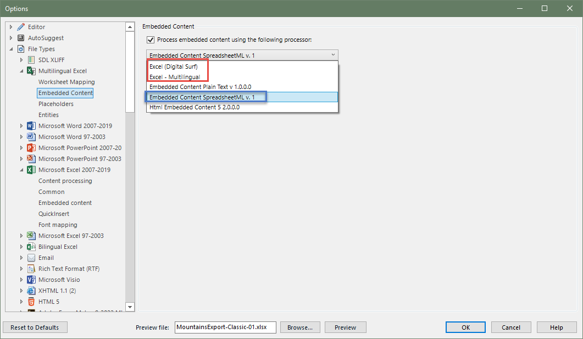Click the Editor pencil icon

point(21,27)
